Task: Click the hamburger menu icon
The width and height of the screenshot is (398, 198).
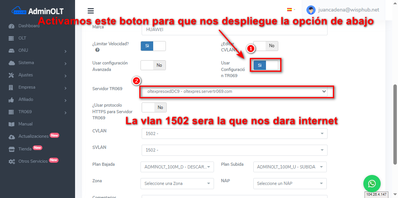Action: (x=91, y=11)
